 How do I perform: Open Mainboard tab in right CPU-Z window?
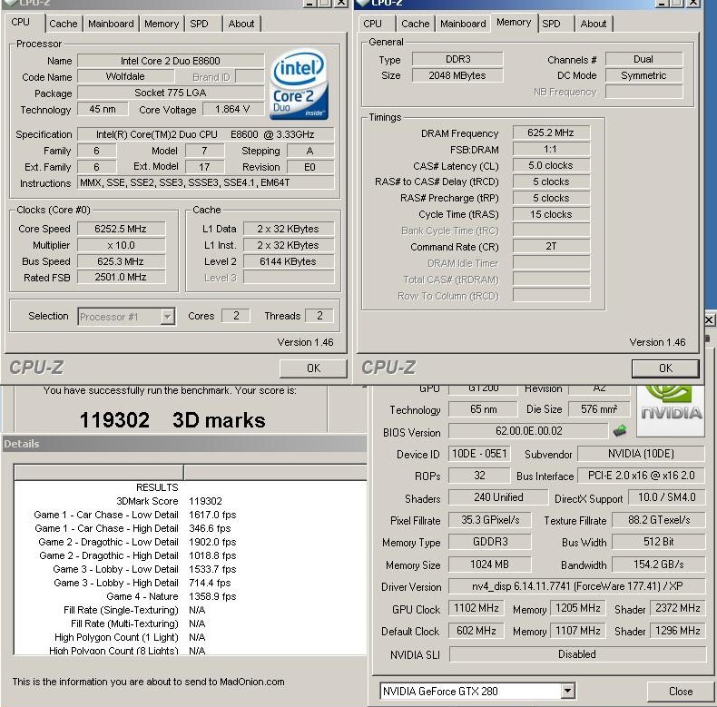point(463,24)
